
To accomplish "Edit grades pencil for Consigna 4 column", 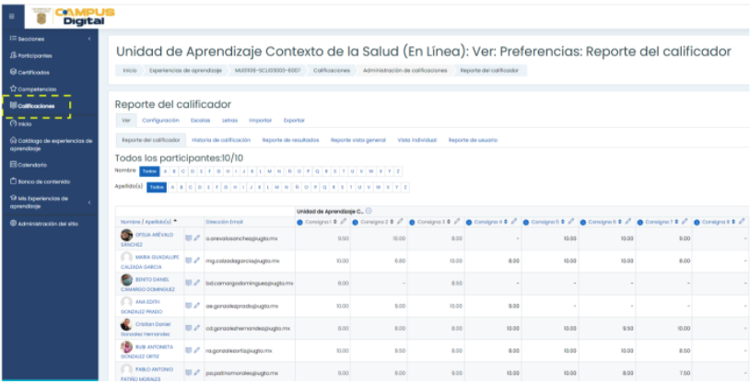I will 514,222.
